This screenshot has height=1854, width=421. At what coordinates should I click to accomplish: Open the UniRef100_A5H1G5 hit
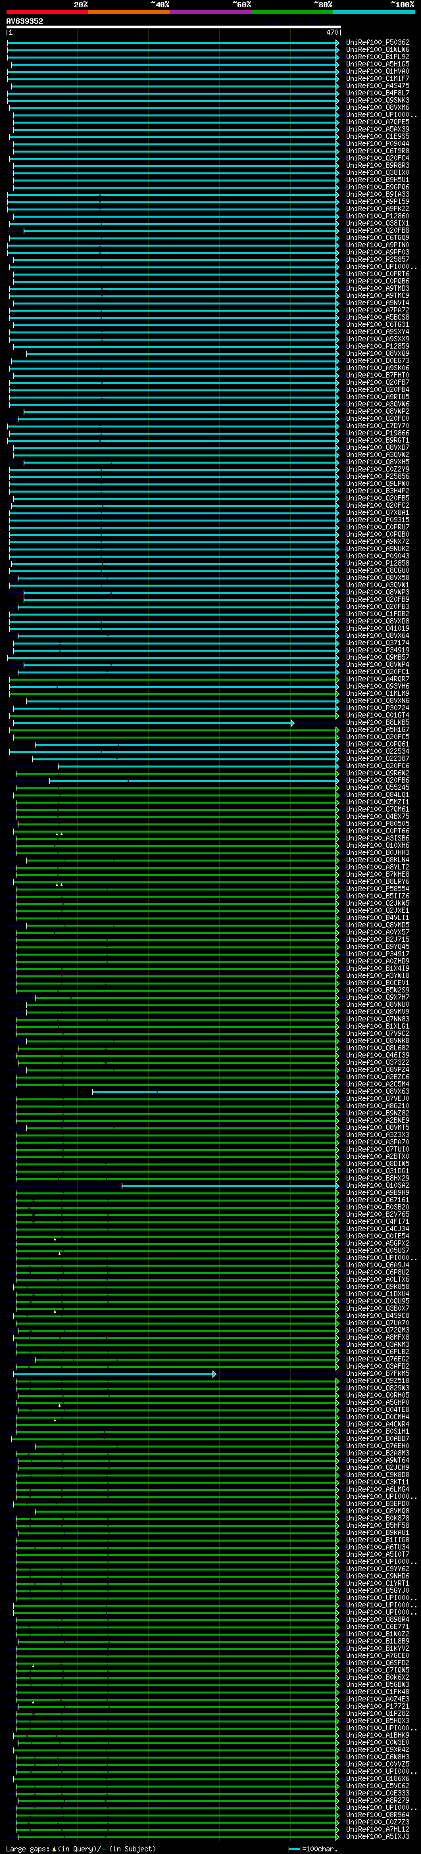378,64
